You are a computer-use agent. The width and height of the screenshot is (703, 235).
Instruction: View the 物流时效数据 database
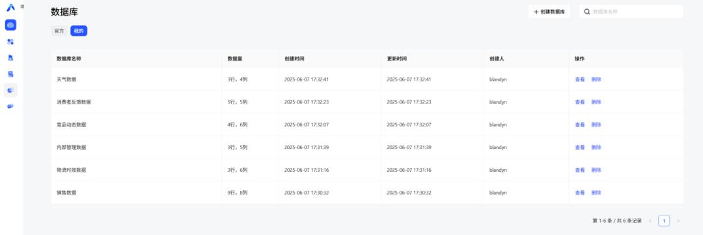point(580,170)
